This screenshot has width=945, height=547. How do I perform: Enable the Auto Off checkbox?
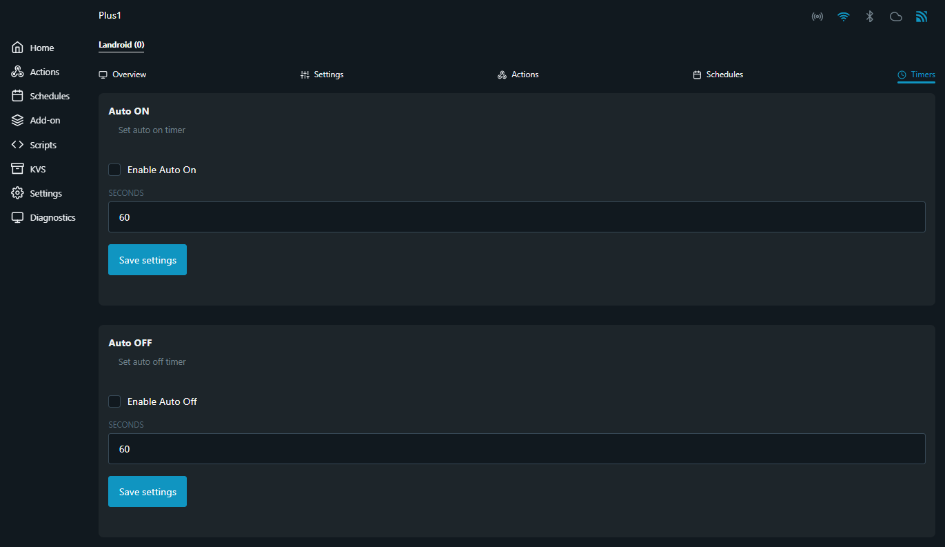click(x=114, y=401)
